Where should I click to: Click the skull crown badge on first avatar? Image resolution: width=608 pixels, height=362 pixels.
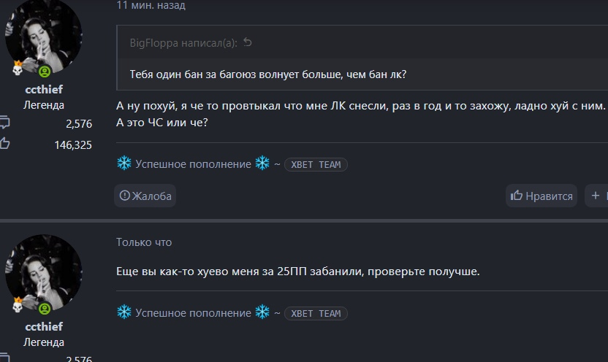[18, 69]
